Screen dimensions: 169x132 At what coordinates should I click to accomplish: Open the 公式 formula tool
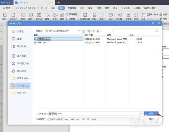143,16
